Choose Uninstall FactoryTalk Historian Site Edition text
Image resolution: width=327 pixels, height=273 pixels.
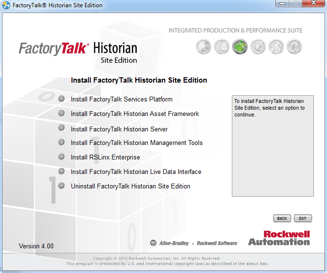click(x=130, y=186)
